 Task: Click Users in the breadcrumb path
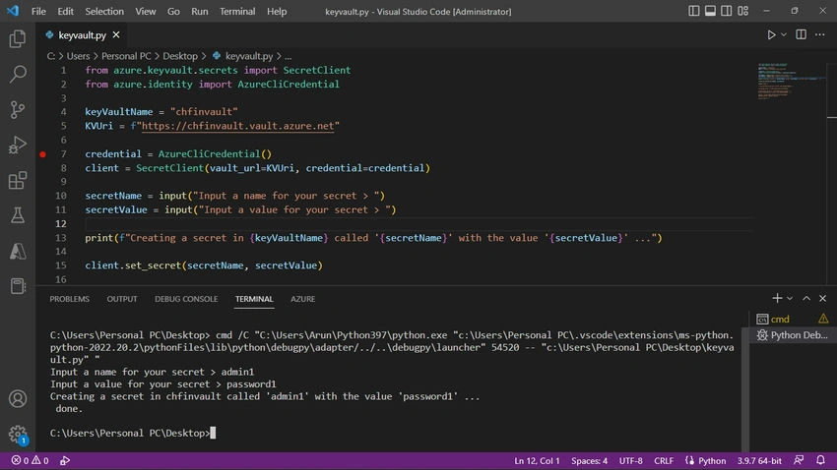coord(78,56)
